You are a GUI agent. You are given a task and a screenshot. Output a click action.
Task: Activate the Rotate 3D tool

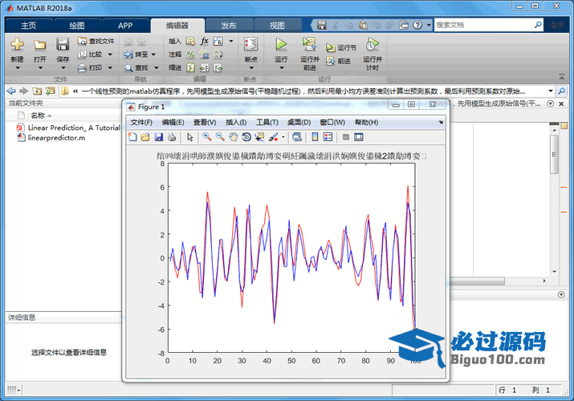click(246, 137)
